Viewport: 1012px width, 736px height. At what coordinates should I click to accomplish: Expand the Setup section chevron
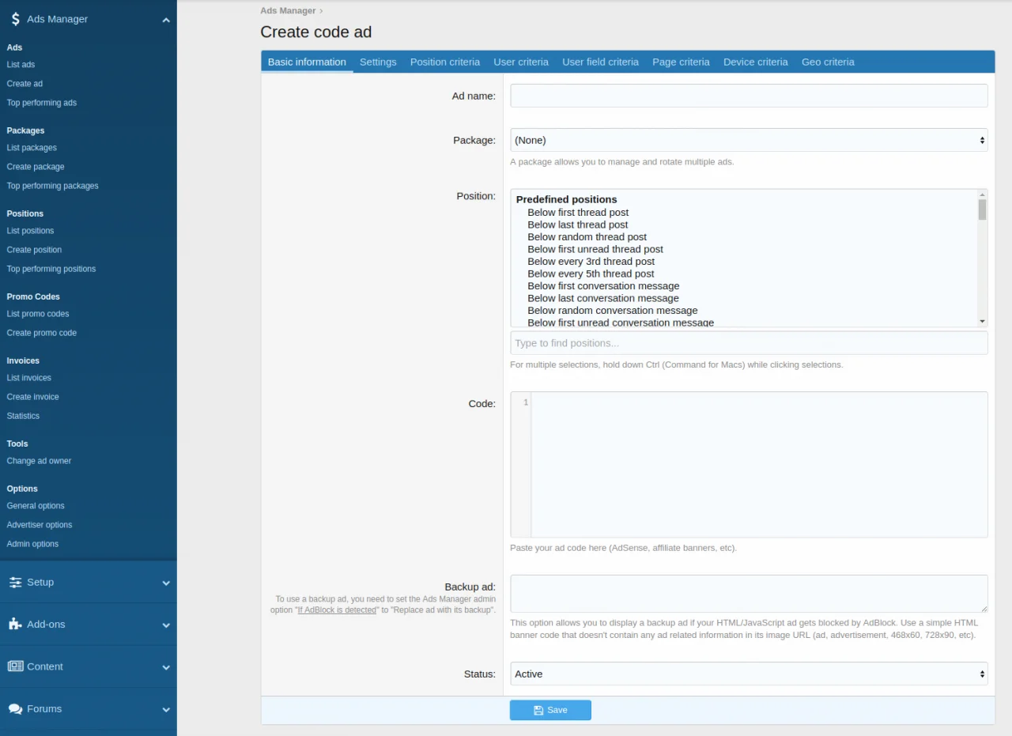166,583
